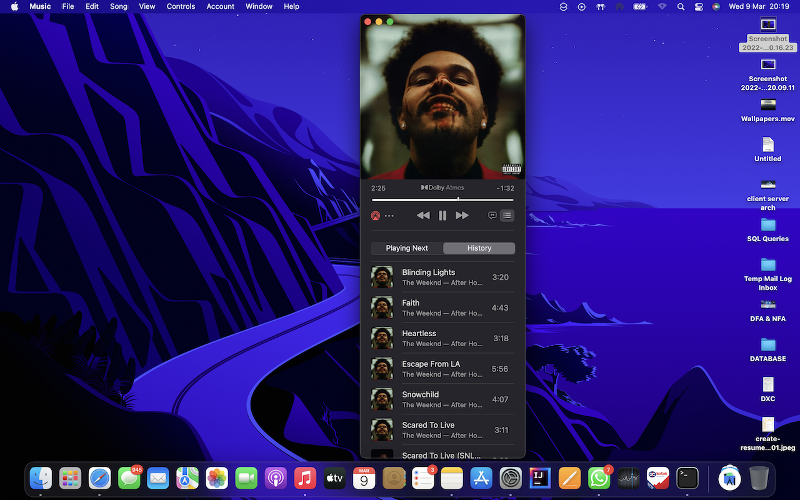Click the song playback progress slider
This screenshot has width=800, height=500.
(442, 200)
